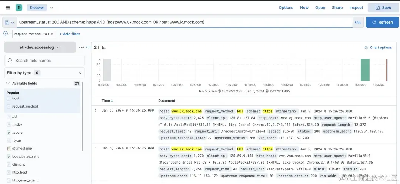Collapse the fields sidebar
Image resolution: width=400 pixels, height=184 pixels.
88,47
